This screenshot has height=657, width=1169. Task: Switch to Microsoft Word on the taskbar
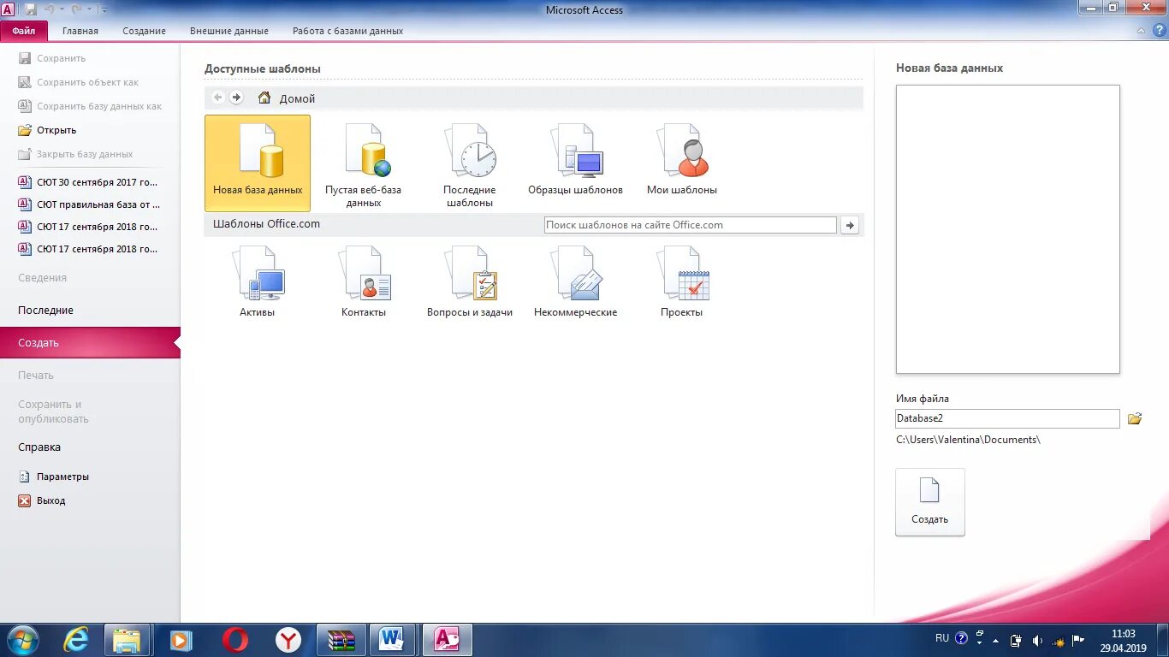click(392, 640)
